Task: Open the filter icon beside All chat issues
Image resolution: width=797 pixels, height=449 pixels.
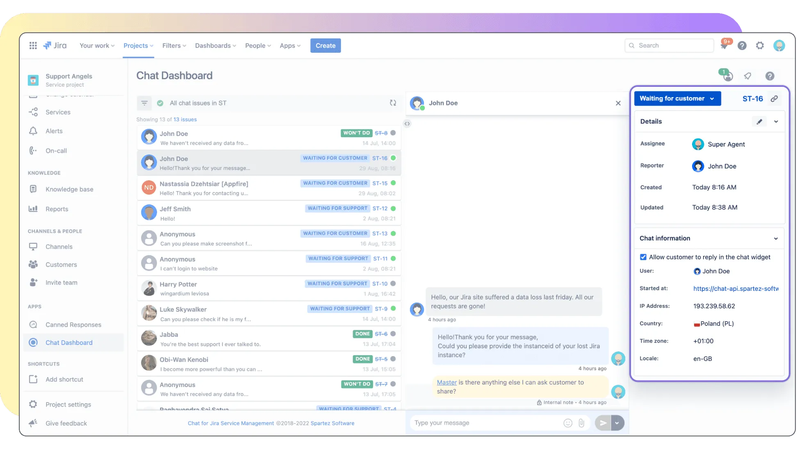Action: click(144, 103)
